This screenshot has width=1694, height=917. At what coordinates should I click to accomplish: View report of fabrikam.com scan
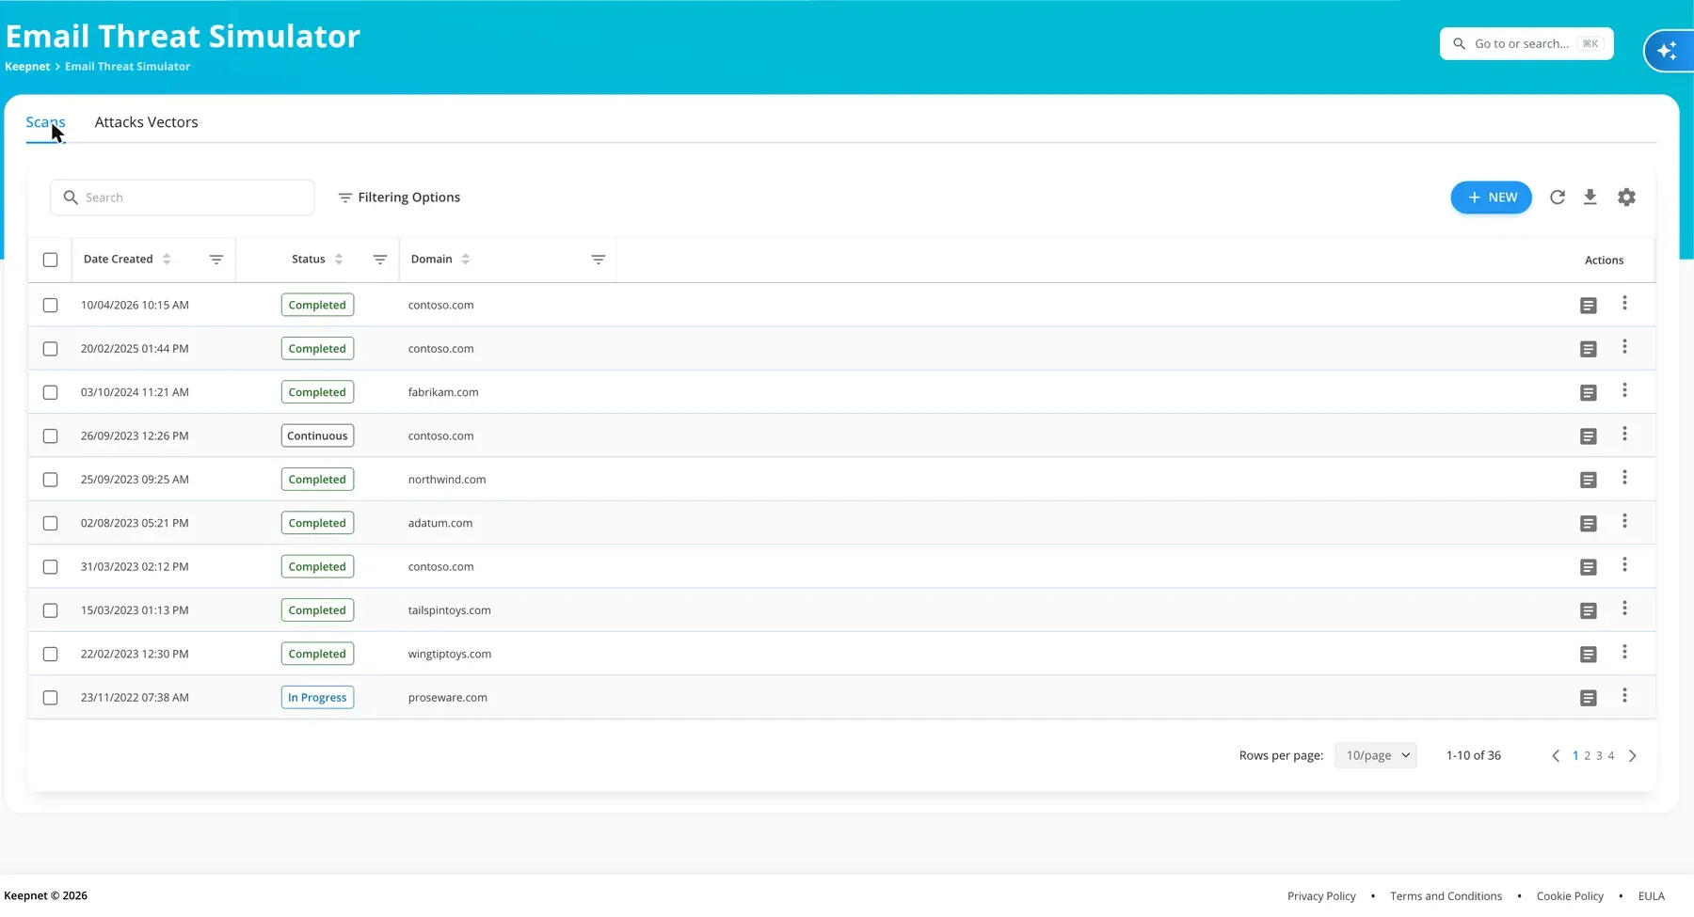point(1589,393)
